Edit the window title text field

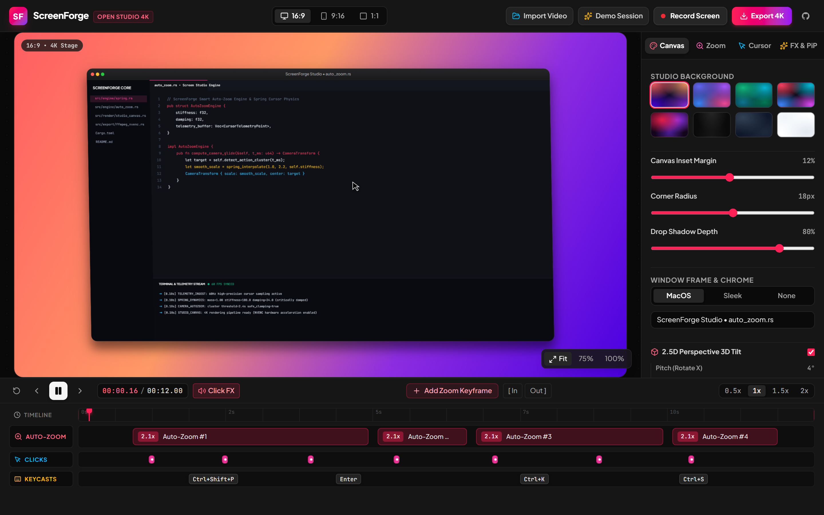(732, 320)
